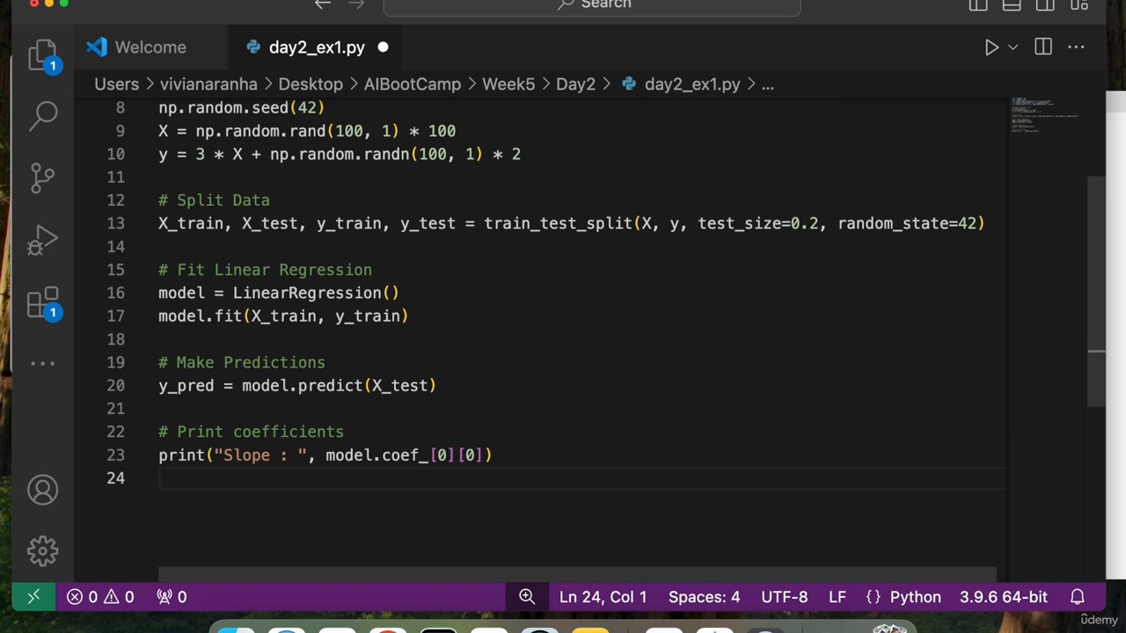Run the Python file with play button
This screenshot has width=1126, height=633.
991,47
